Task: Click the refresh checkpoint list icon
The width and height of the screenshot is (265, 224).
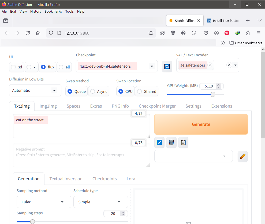Action: [x=167, y=66]
